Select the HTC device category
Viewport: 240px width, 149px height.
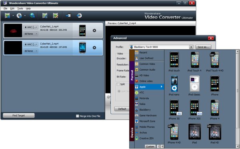pyautogui.click(x=149, y=92)
